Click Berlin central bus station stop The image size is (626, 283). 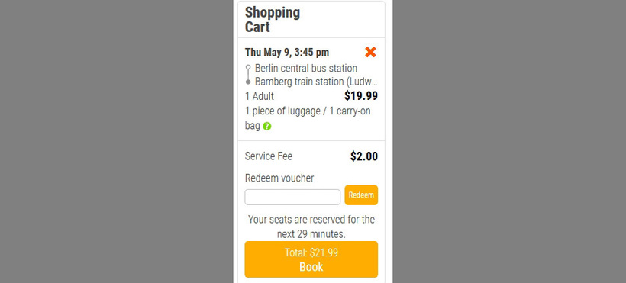coord(306,68)
